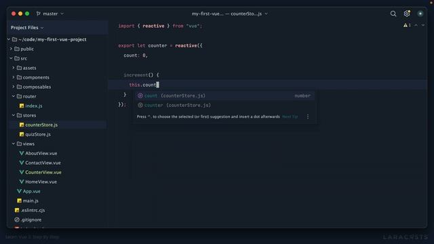This screenshot has width=434, height=244.
Task: Expand the composables folder
Action: 14,87
